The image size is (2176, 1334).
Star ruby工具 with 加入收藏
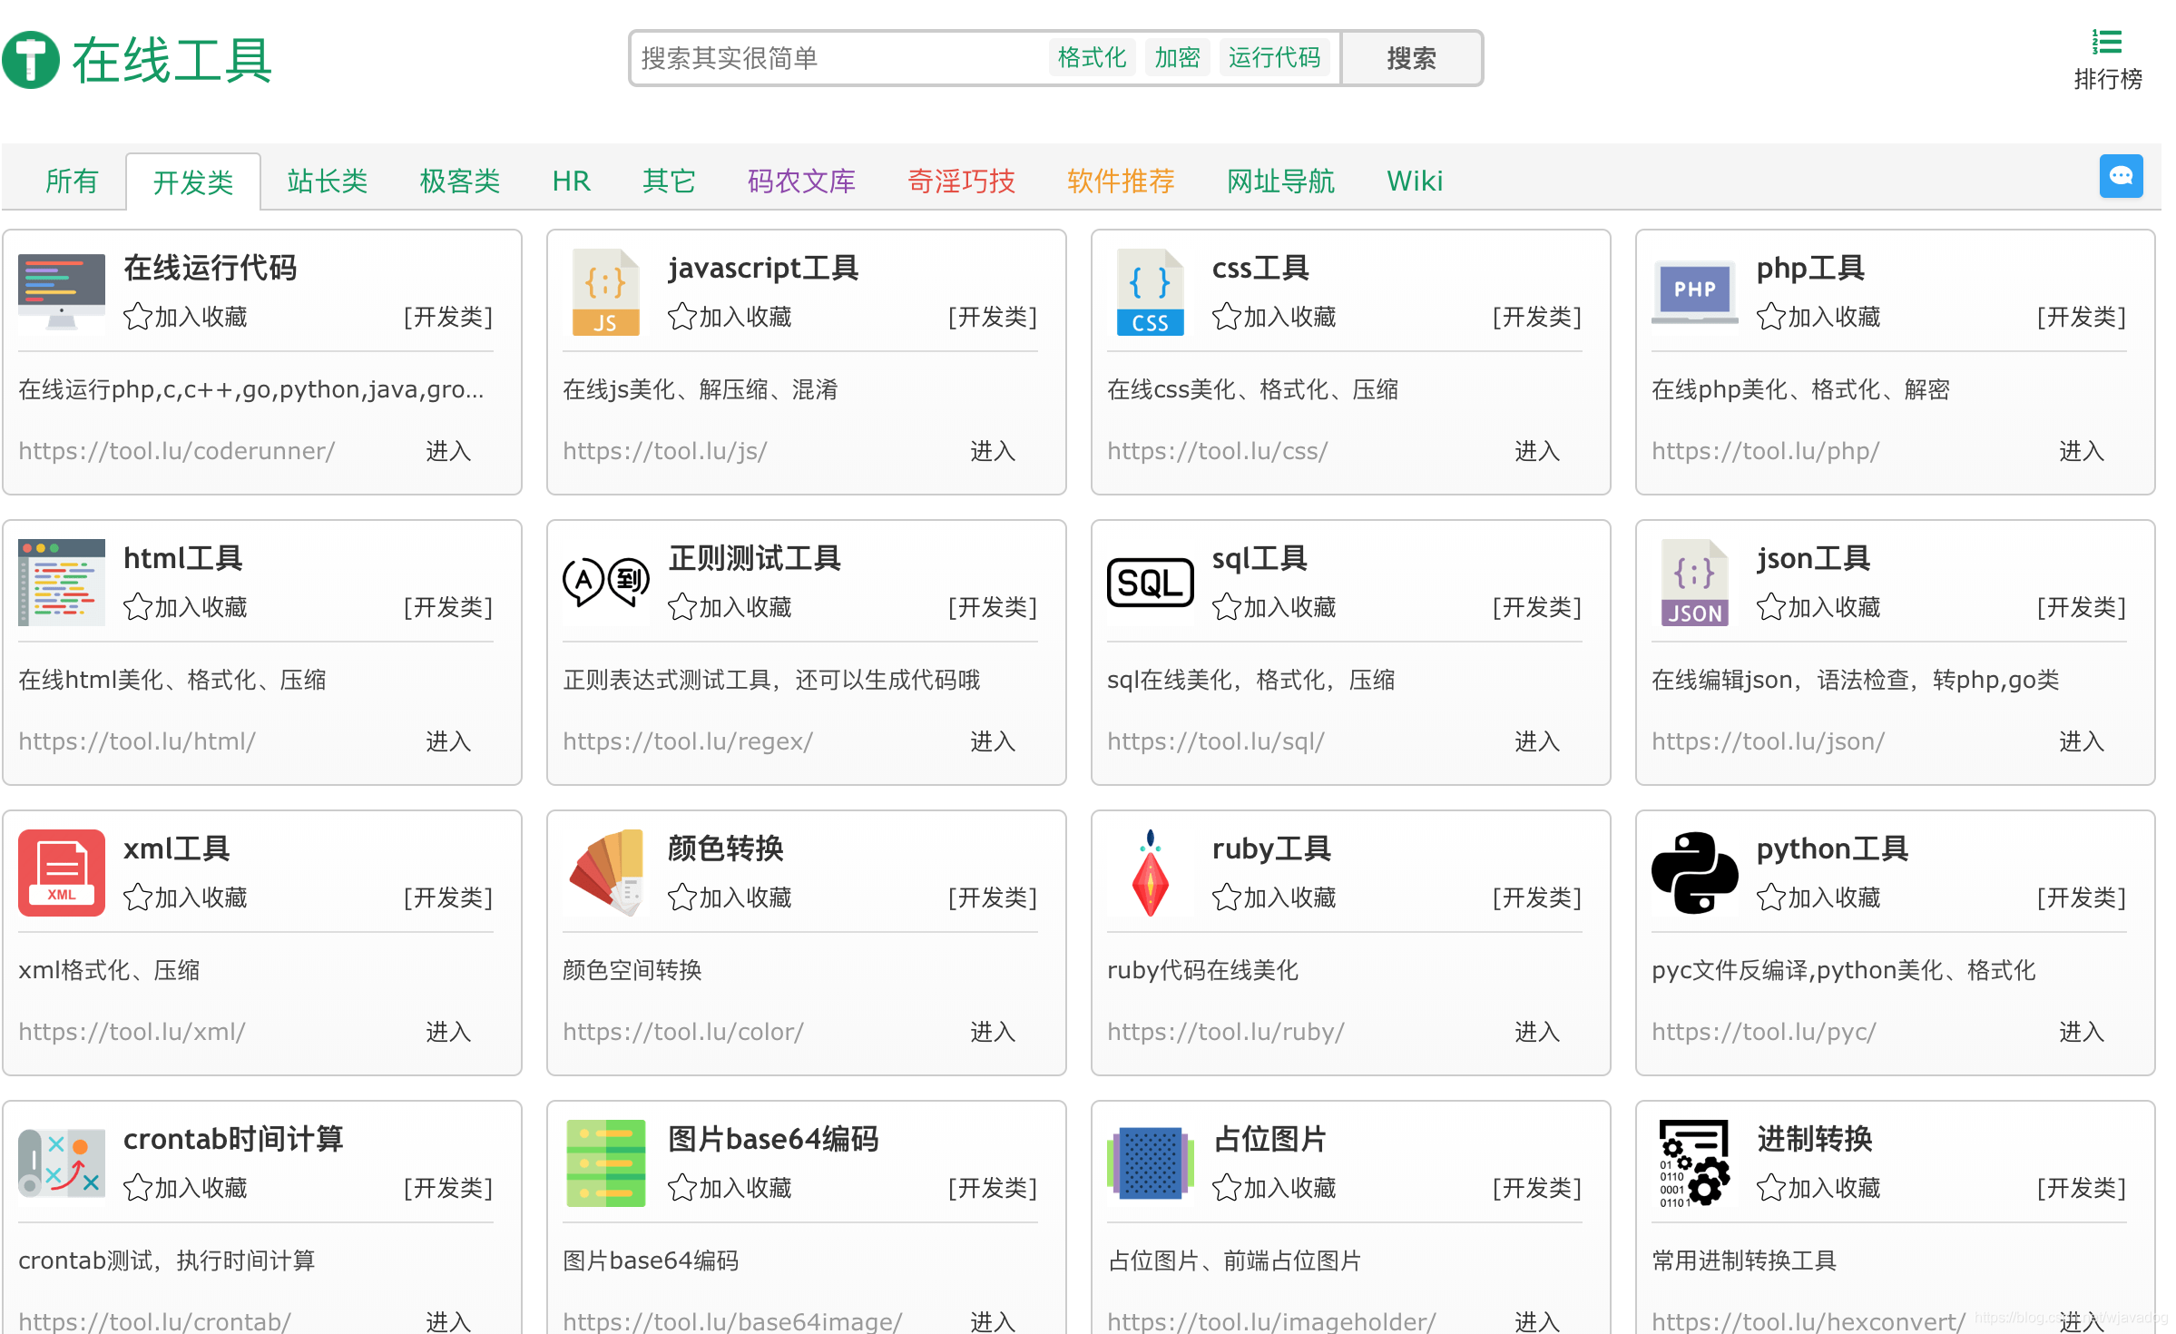(x=1275, y=898)
